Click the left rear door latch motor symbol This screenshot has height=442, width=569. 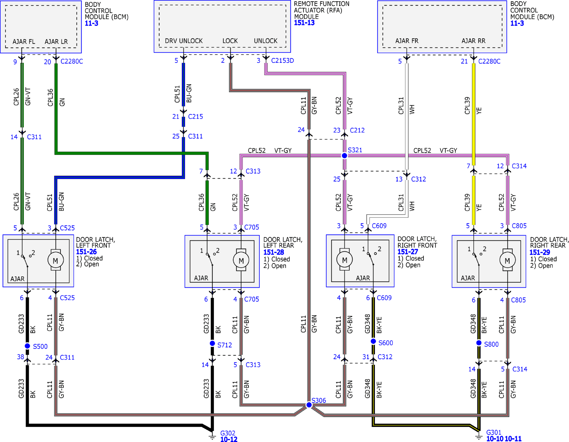point(241,260)
